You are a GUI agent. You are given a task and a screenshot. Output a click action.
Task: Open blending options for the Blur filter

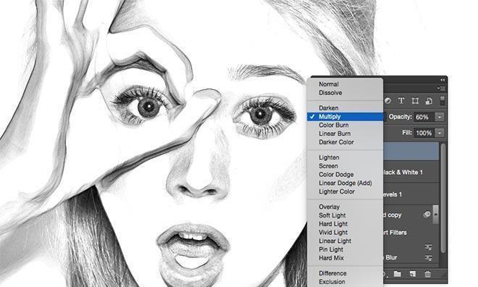(429, 258)
